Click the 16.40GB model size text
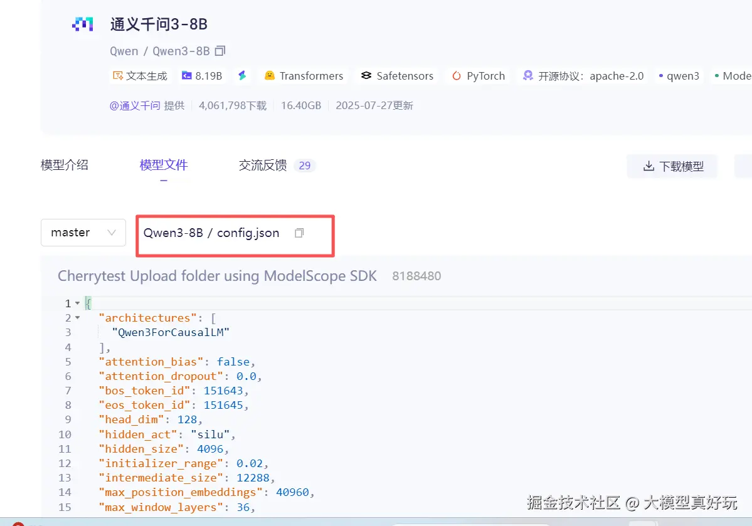 (300, 105)
